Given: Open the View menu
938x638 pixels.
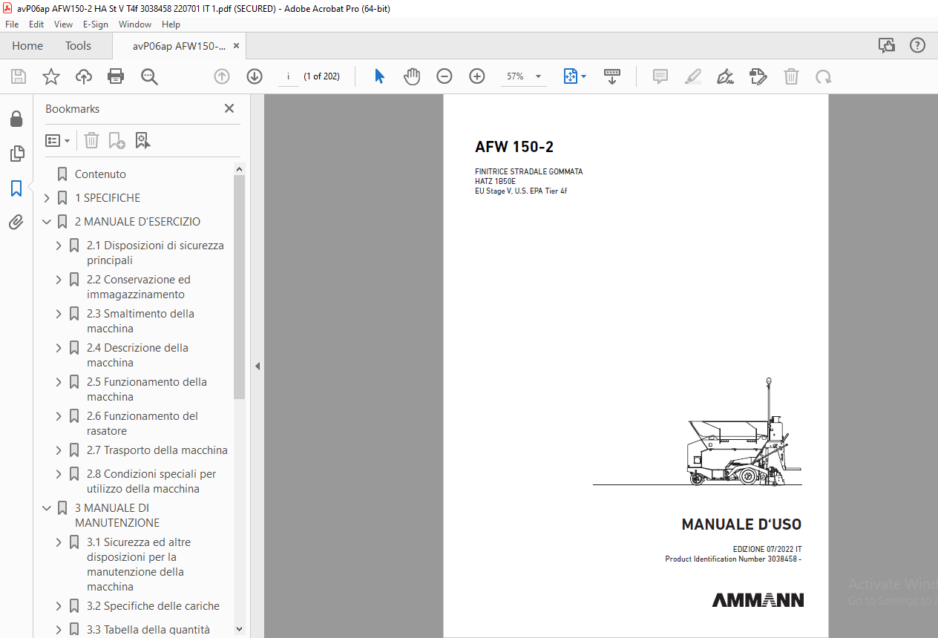Looking at the screenshot, I should point(63,24).
